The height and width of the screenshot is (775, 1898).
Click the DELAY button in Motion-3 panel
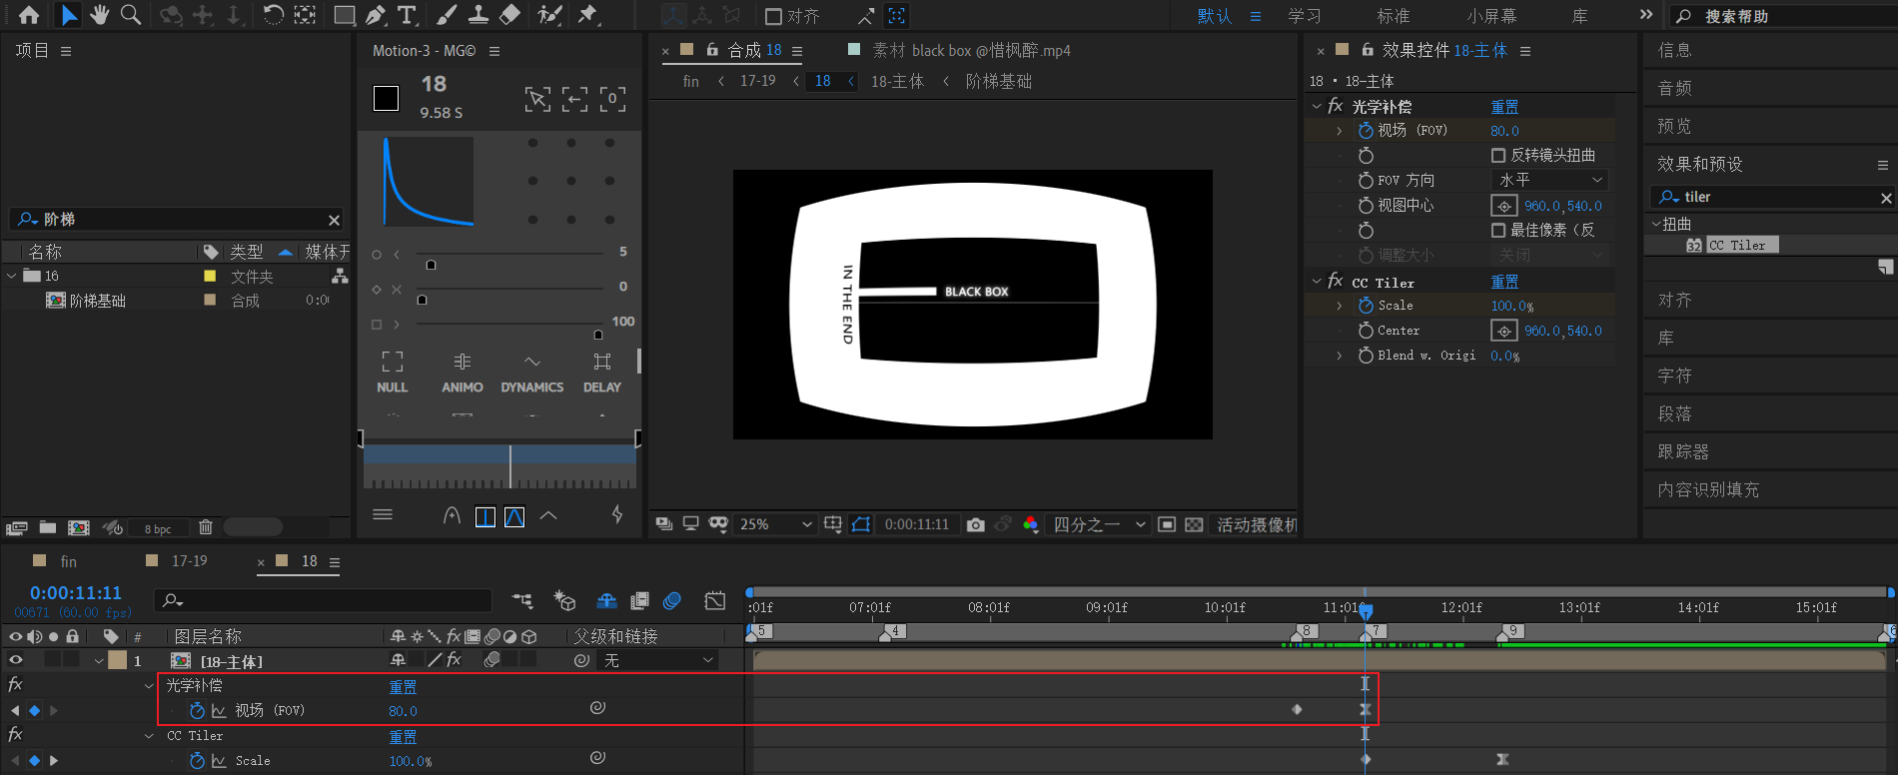602,372
